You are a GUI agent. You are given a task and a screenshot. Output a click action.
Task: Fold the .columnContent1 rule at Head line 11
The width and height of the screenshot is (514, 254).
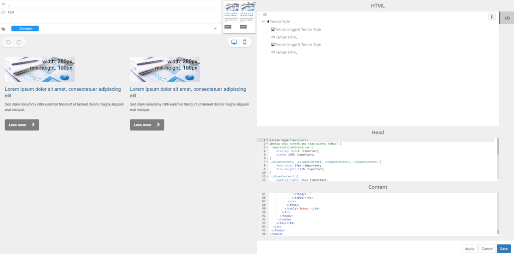268,176
